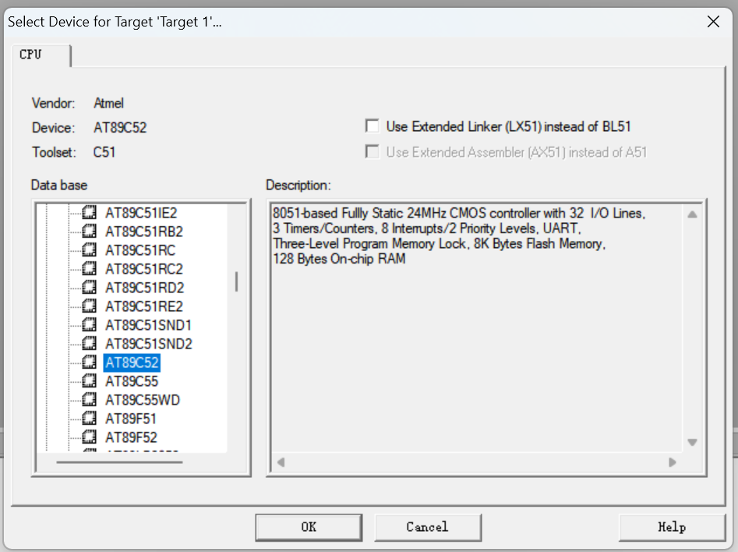Viewport: 738px width, 552px height.
Task: Click the chip icon beside AT89C55
Action: [x=89, y=381]
